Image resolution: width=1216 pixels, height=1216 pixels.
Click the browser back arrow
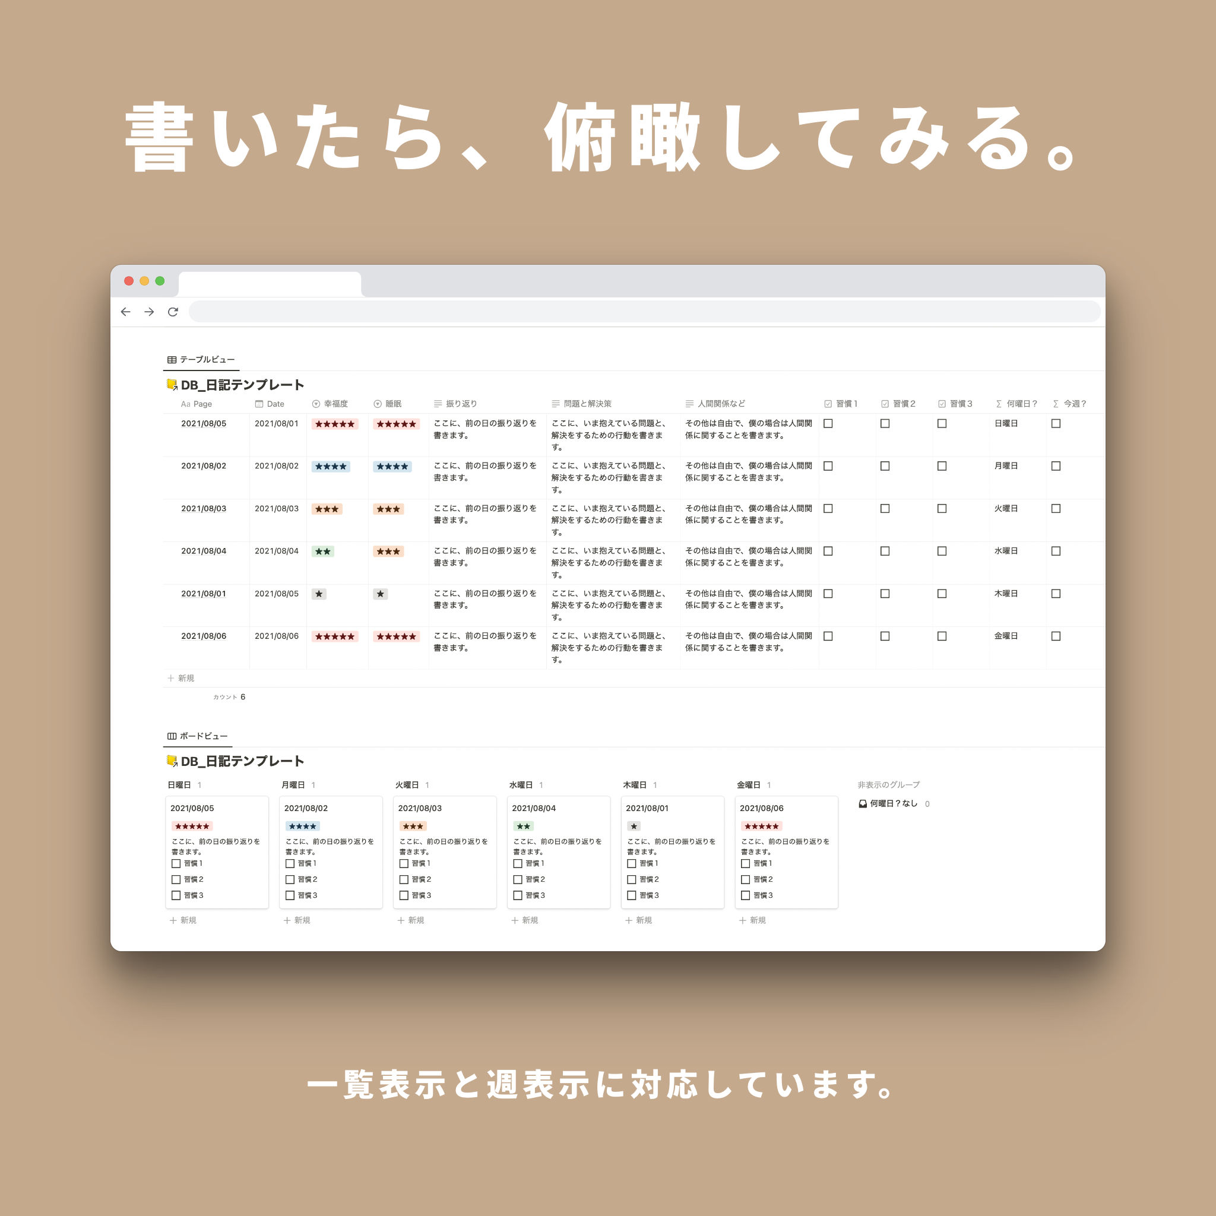[126, 312]
